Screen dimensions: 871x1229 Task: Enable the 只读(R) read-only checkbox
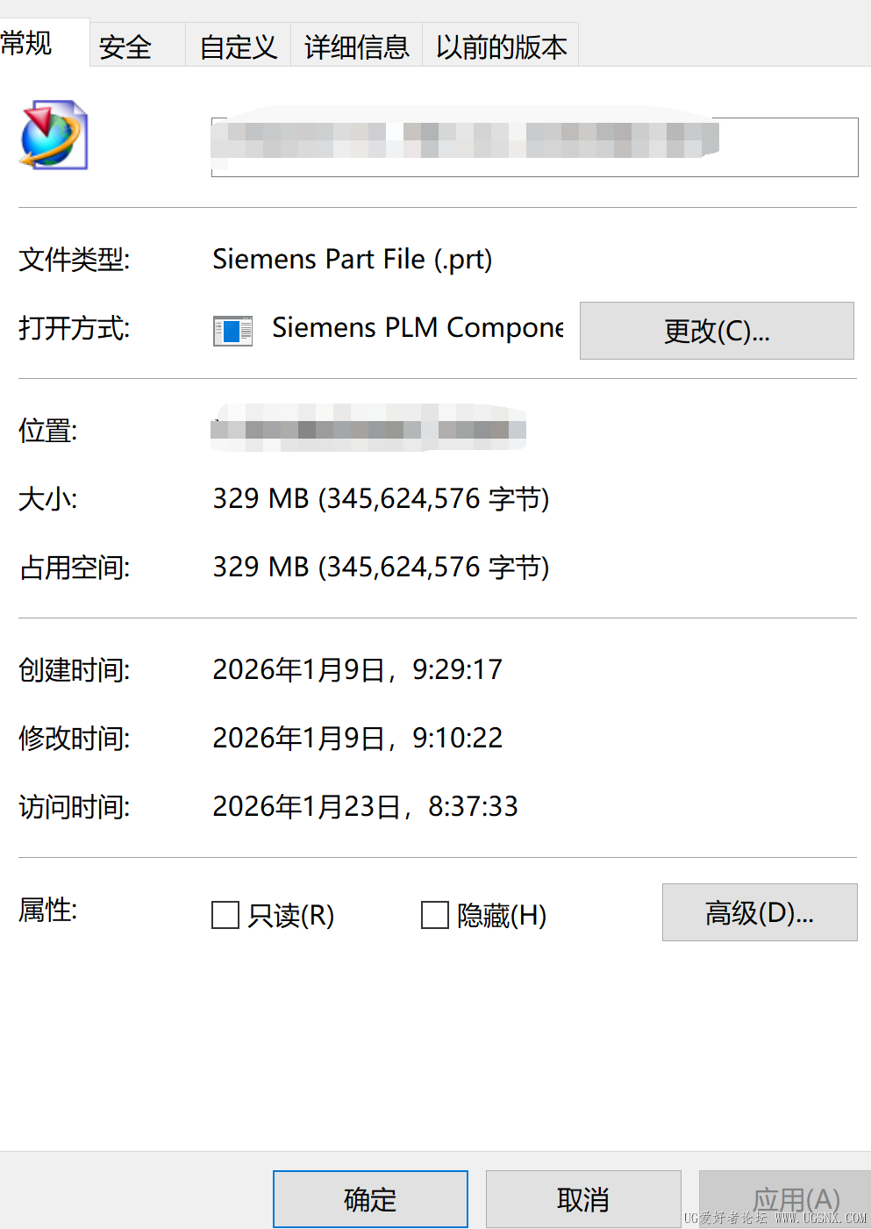click(225, 915)
